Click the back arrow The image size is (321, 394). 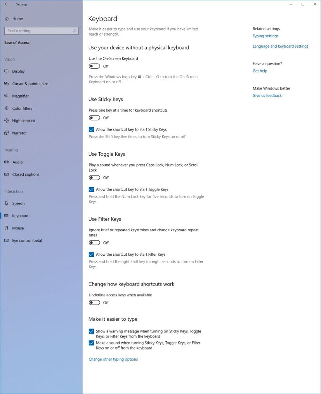point(6,4)
